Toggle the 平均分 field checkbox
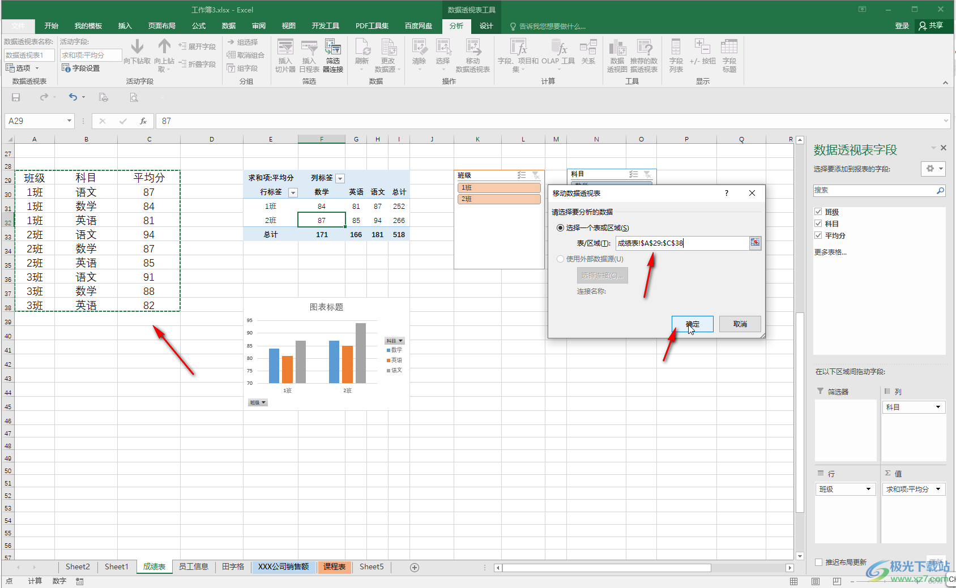The image size is (956, 588). coord(818,235)
